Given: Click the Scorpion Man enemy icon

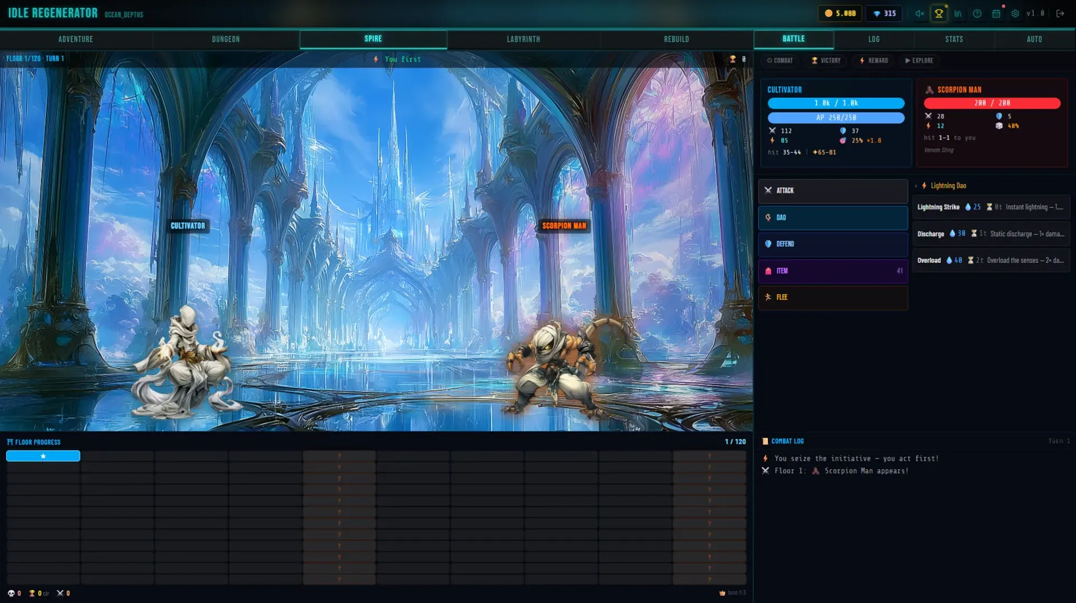Looking at the screenshot, I should click(x=929, y=90).
